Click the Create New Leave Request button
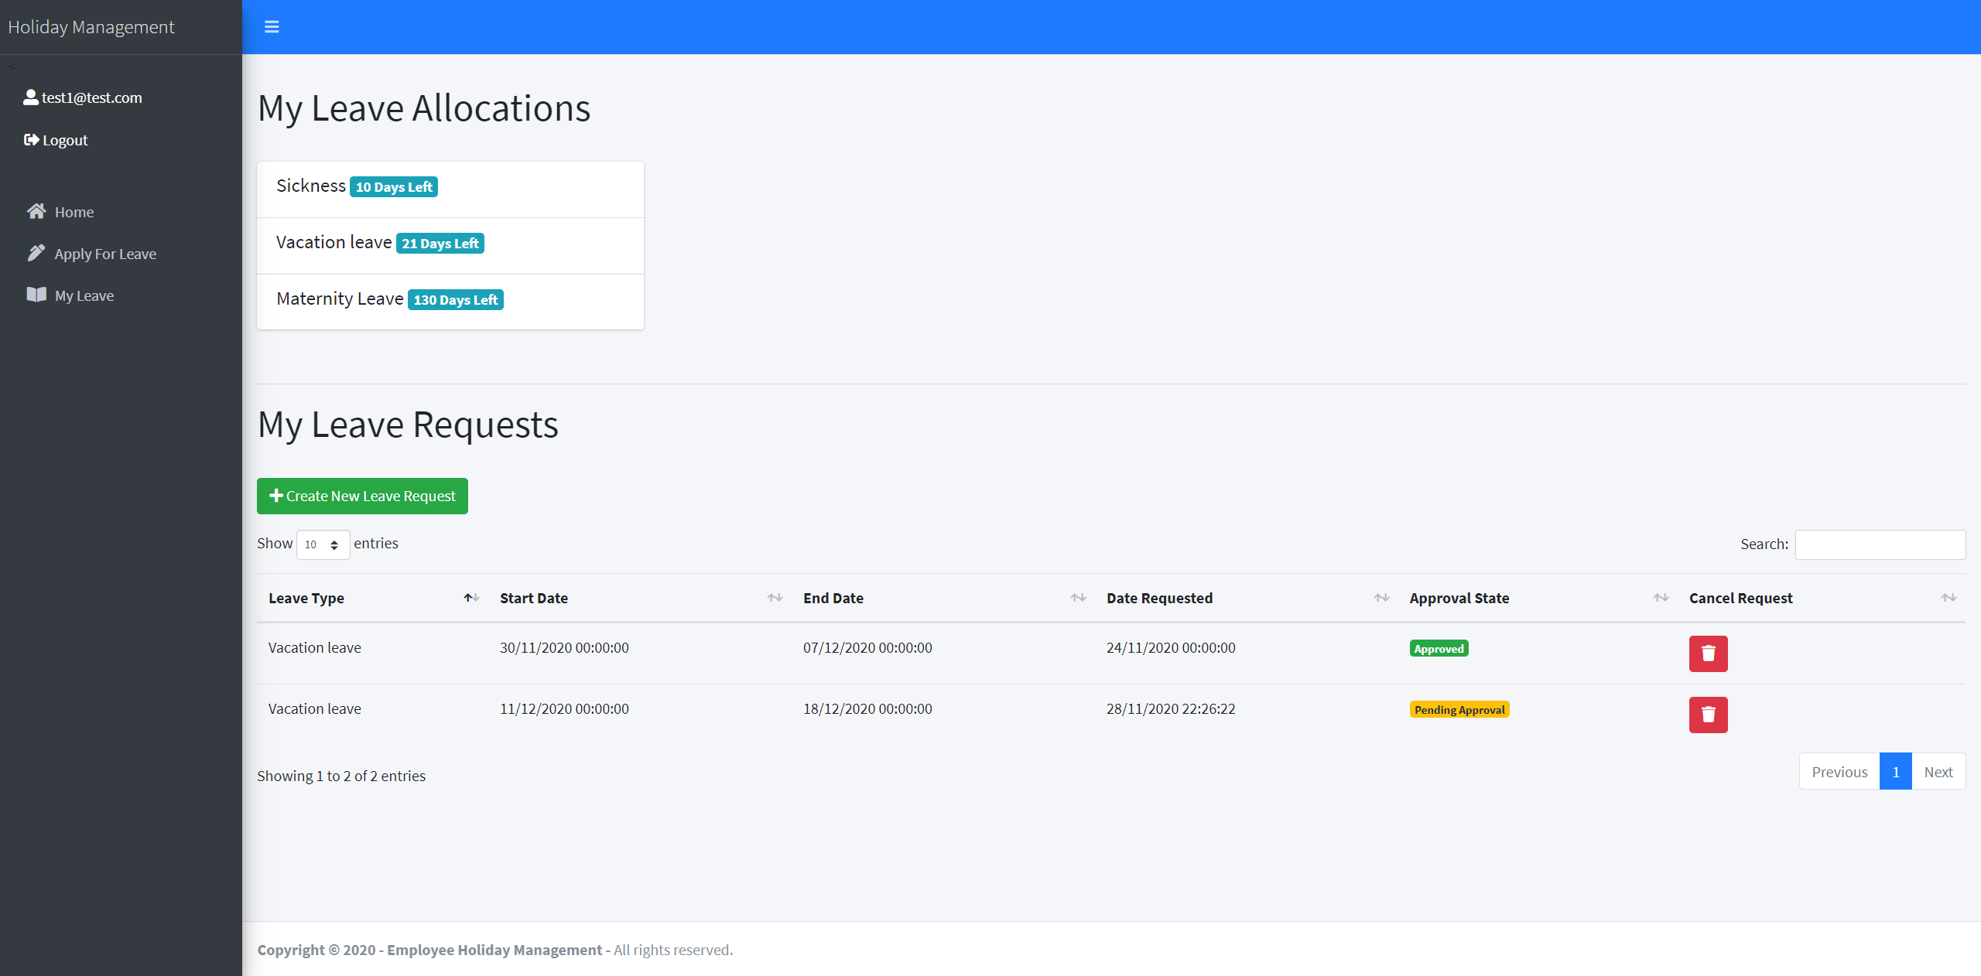 point(361,496)
